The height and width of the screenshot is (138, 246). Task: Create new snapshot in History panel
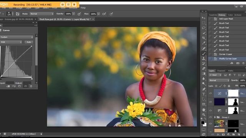pos(238,63)
